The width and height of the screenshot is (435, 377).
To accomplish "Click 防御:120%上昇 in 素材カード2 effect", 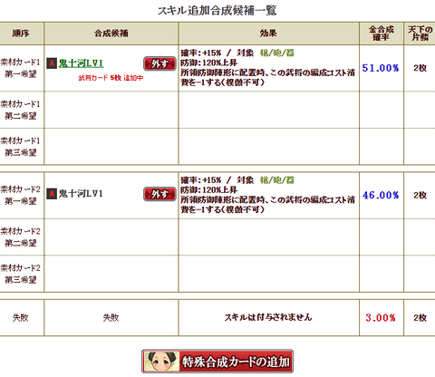I will click(x=209, y=190).
